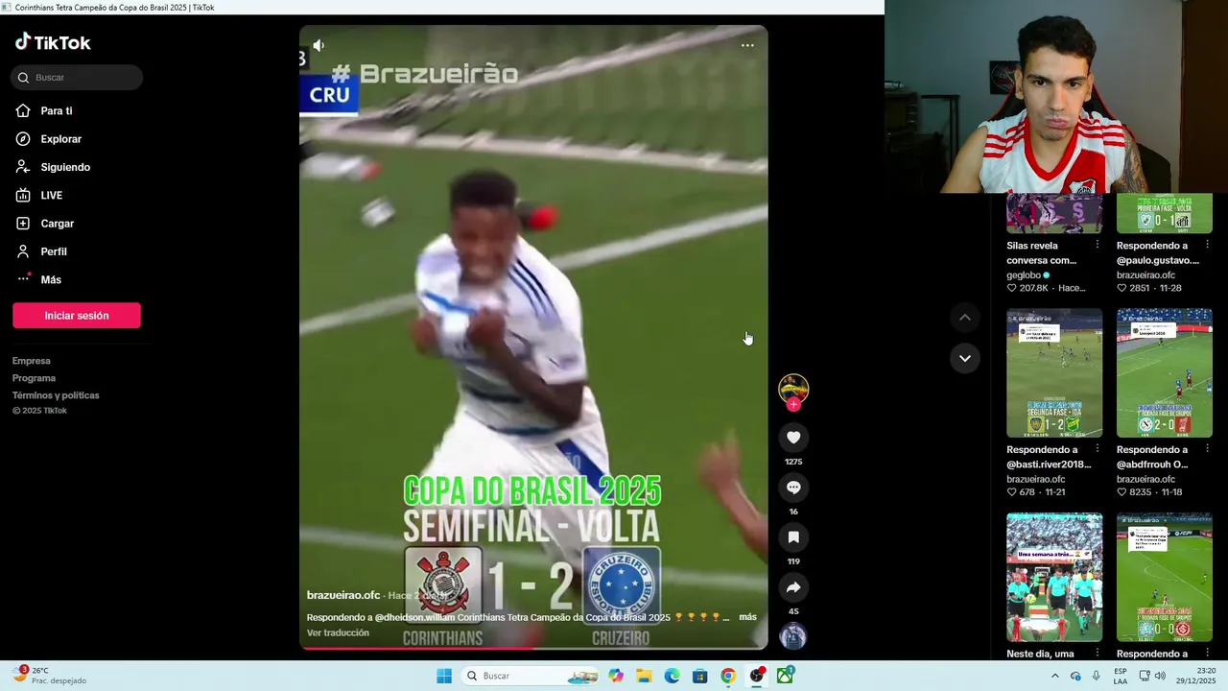The width and height of the screenshot is (1228, 691).
Task: Open geglobo creator link
Action: pos(1024,275)
